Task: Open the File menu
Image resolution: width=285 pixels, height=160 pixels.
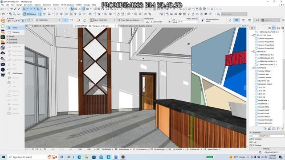Action: pos(2,5)
